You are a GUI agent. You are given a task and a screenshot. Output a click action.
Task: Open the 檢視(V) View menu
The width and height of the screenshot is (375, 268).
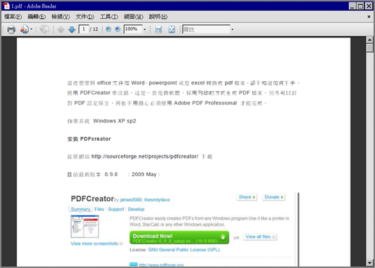pyautogui.click(x=61, y=17)
